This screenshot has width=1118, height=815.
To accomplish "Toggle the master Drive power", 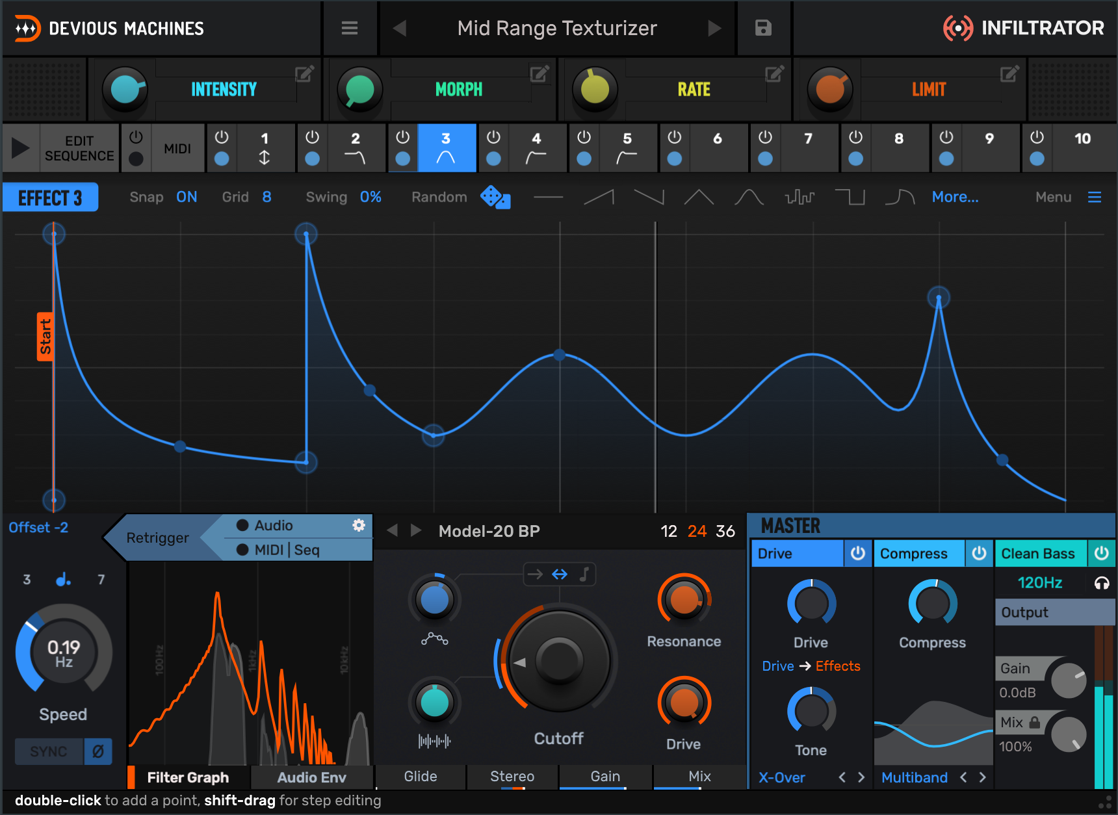I will [x=858, y=553].
